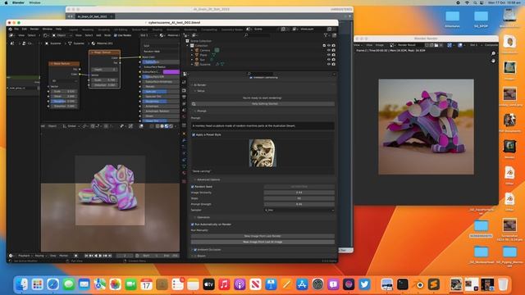
Task: Open the outliner display mode dropdown
Action: click(x=194, y=35)
